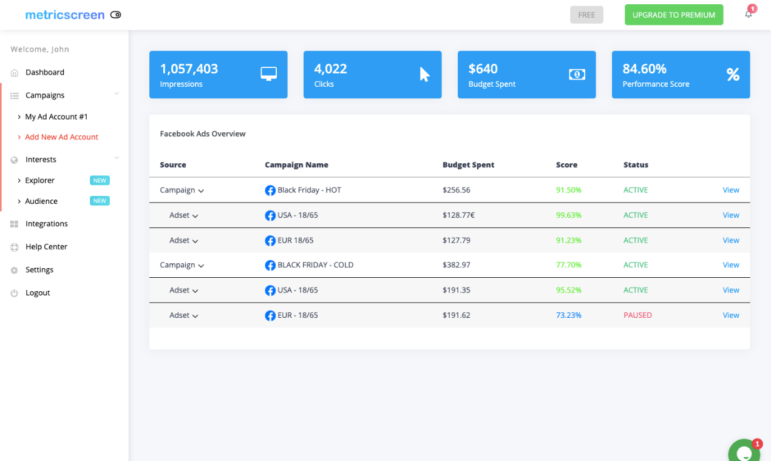
Task: Click the money icon on Budget Spent card
Action: coord(577,74)
